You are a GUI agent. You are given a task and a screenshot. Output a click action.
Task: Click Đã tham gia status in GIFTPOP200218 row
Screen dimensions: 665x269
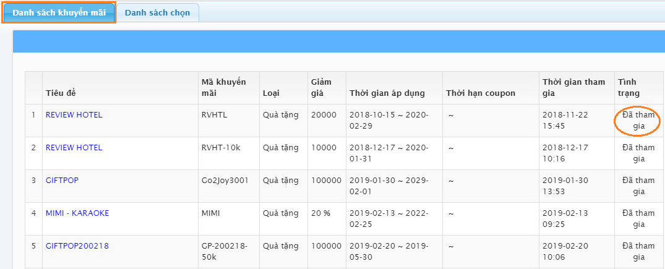coord(638,251)
